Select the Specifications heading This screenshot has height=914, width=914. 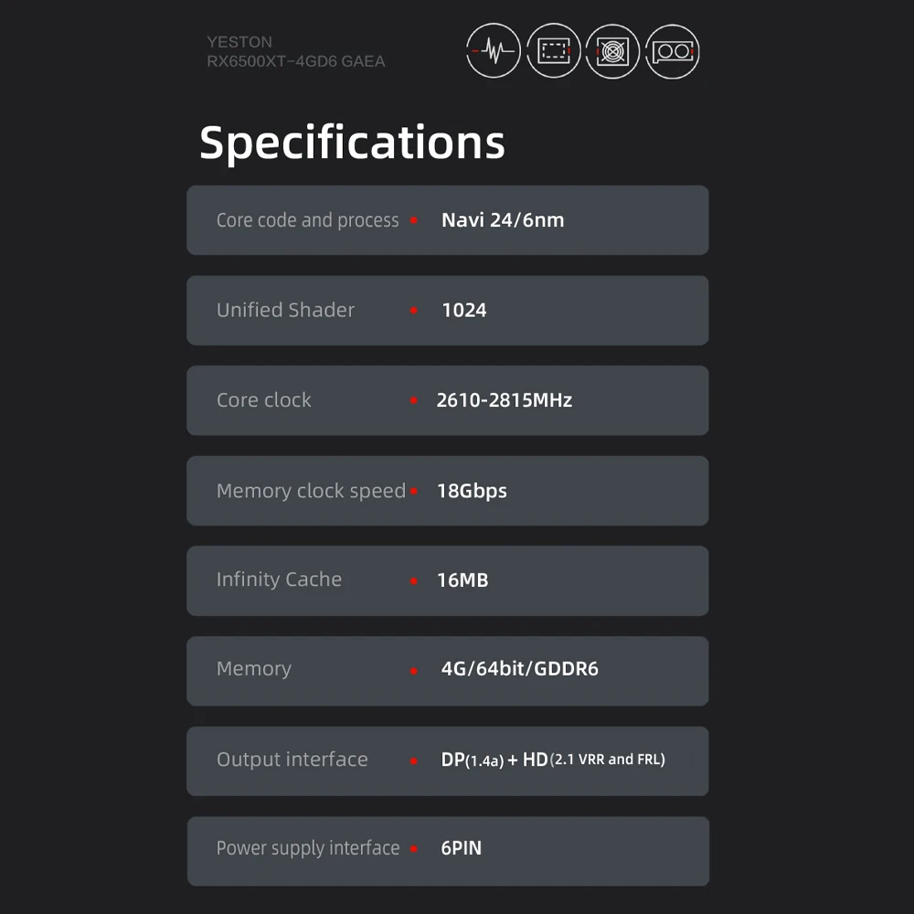coord(352,143)
